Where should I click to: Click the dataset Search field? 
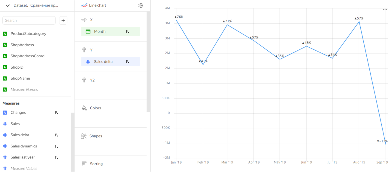pyautogui.click(x=29, y=20)
